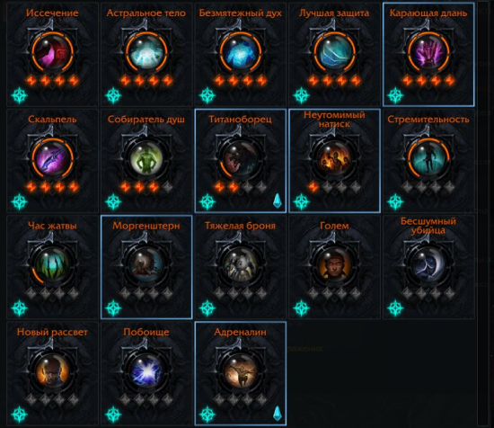The height and width of the screenshot is (428, 494).
Task: Click the Собиратель душ fourth rank diamond
Action: (168, 187)
